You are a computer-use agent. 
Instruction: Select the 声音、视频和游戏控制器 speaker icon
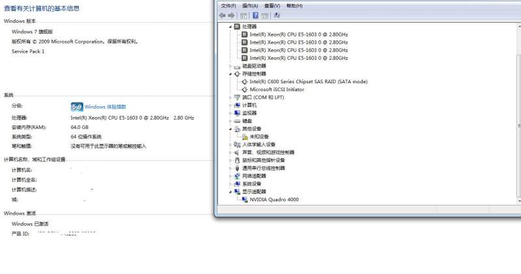[x=237, y=152]
